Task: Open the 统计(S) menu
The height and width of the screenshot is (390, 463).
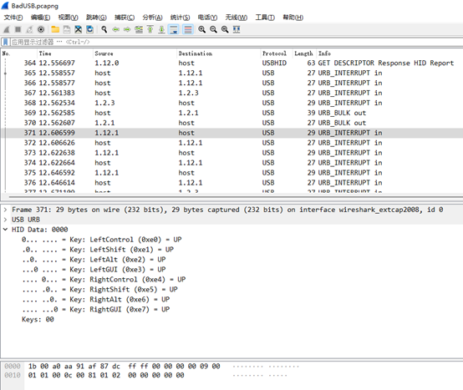Action: [x=181, y=18]
